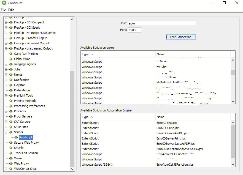Click the gear icon beside Shuttle

[x=11, y=148]
